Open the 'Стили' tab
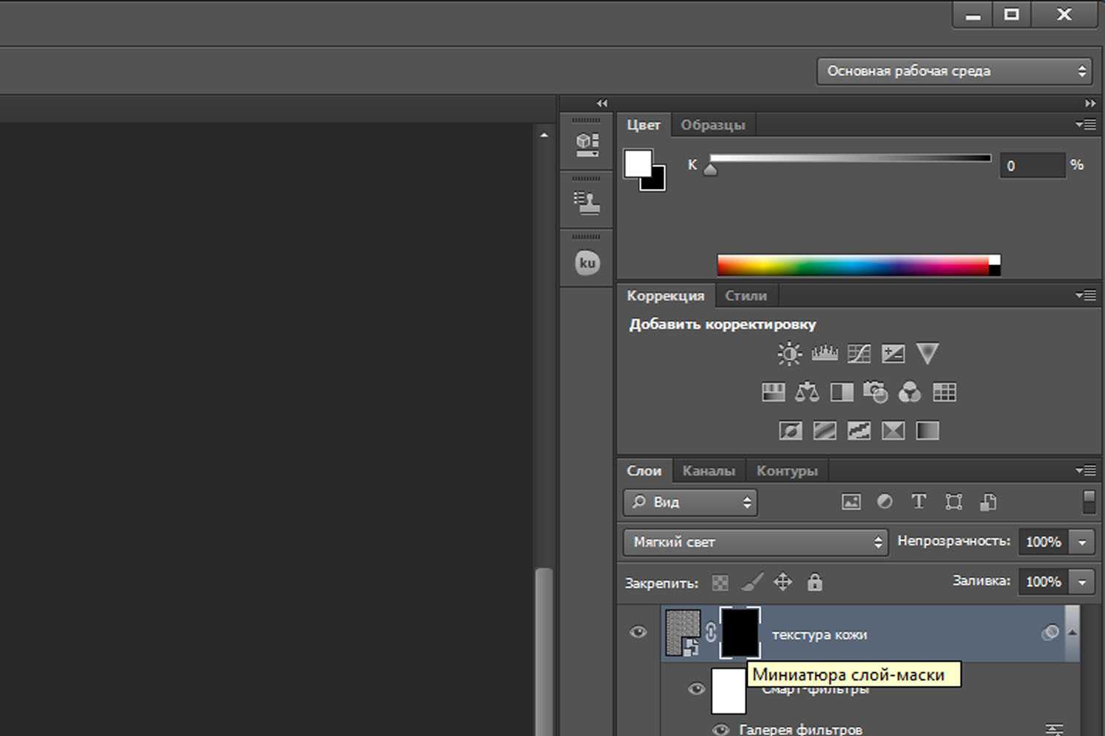 [746, 296]
